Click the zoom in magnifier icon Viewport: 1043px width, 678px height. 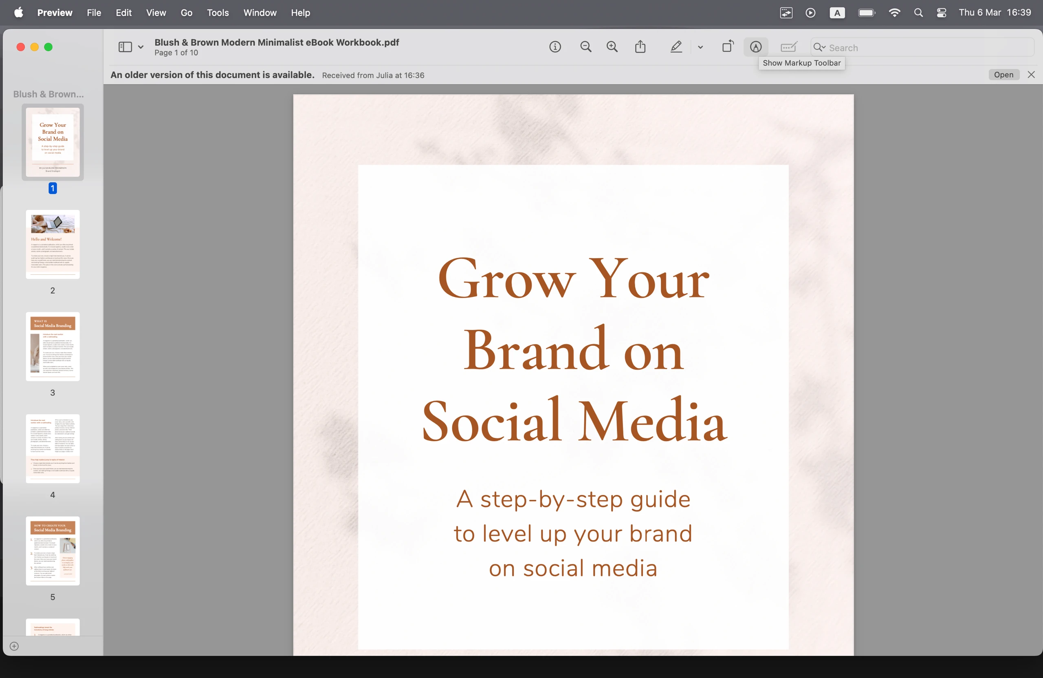pos(612,47)
